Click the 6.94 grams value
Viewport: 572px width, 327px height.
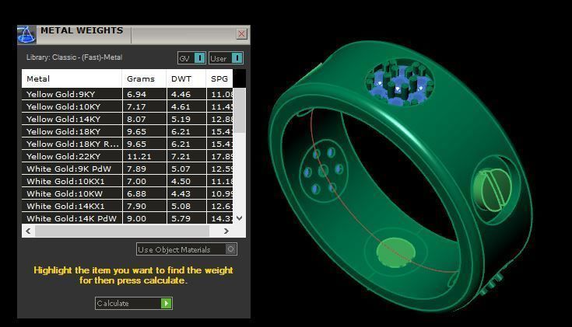[x=136, y=94]
